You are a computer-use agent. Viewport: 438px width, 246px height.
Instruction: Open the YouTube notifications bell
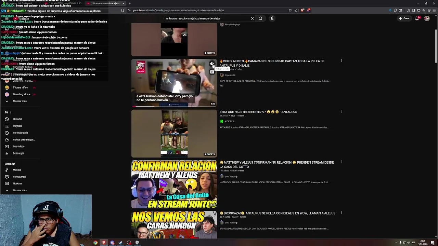(x=417, y=18)
